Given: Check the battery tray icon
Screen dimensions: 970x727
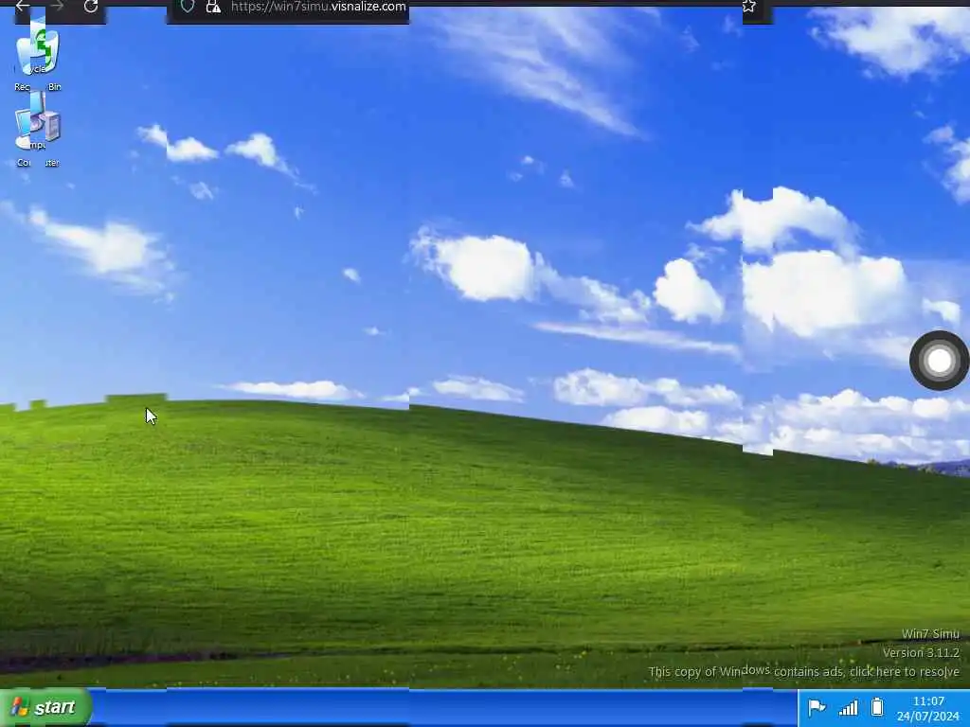Looking at the screenshot, I should pos(876,706).
